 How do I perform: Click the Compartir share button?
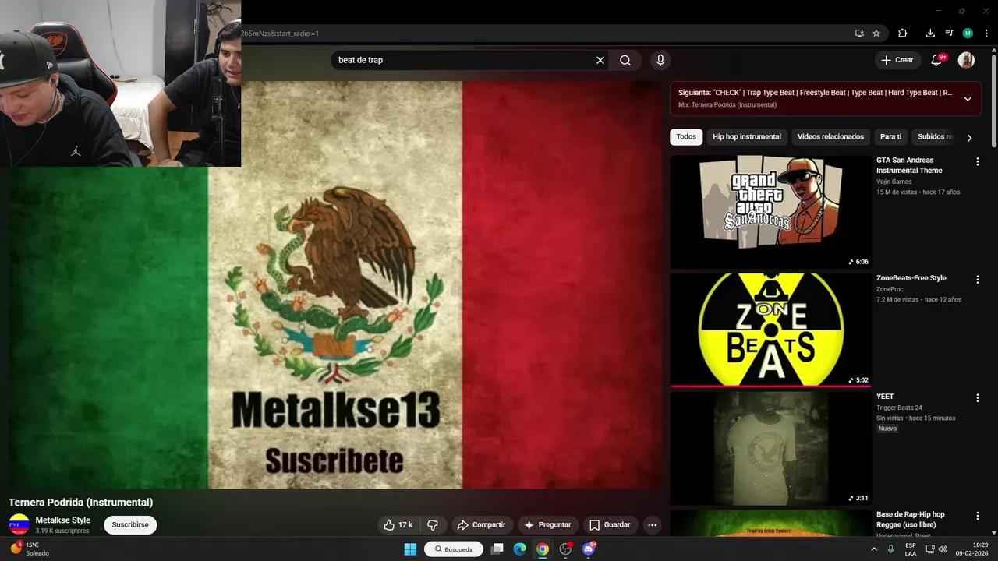pyautogui.click(x=481, y=525)
